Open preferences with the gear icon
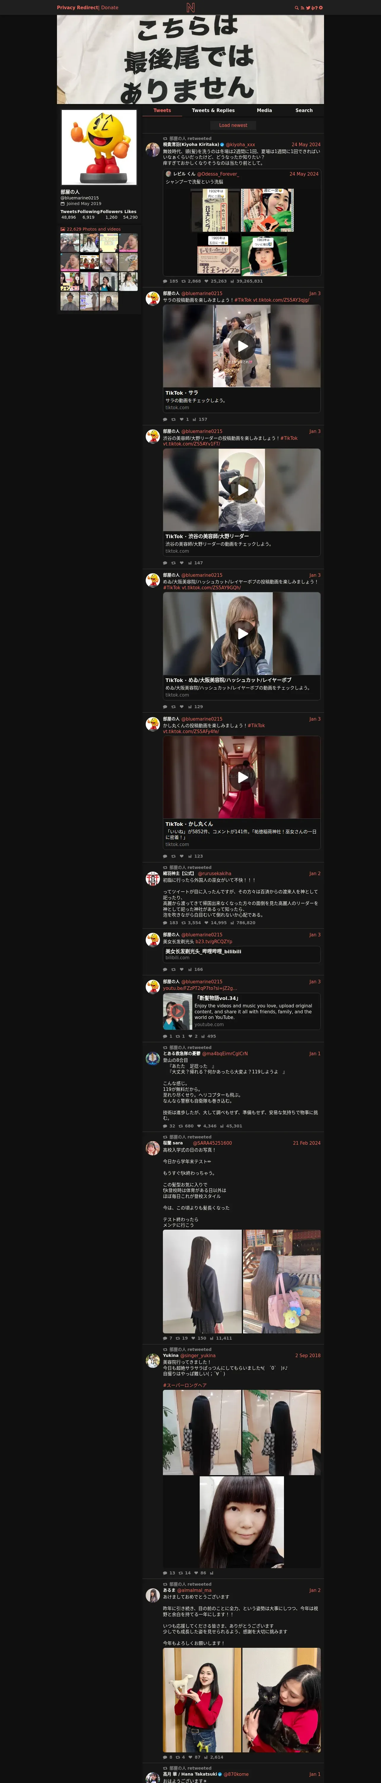 (x=320, y=8)
